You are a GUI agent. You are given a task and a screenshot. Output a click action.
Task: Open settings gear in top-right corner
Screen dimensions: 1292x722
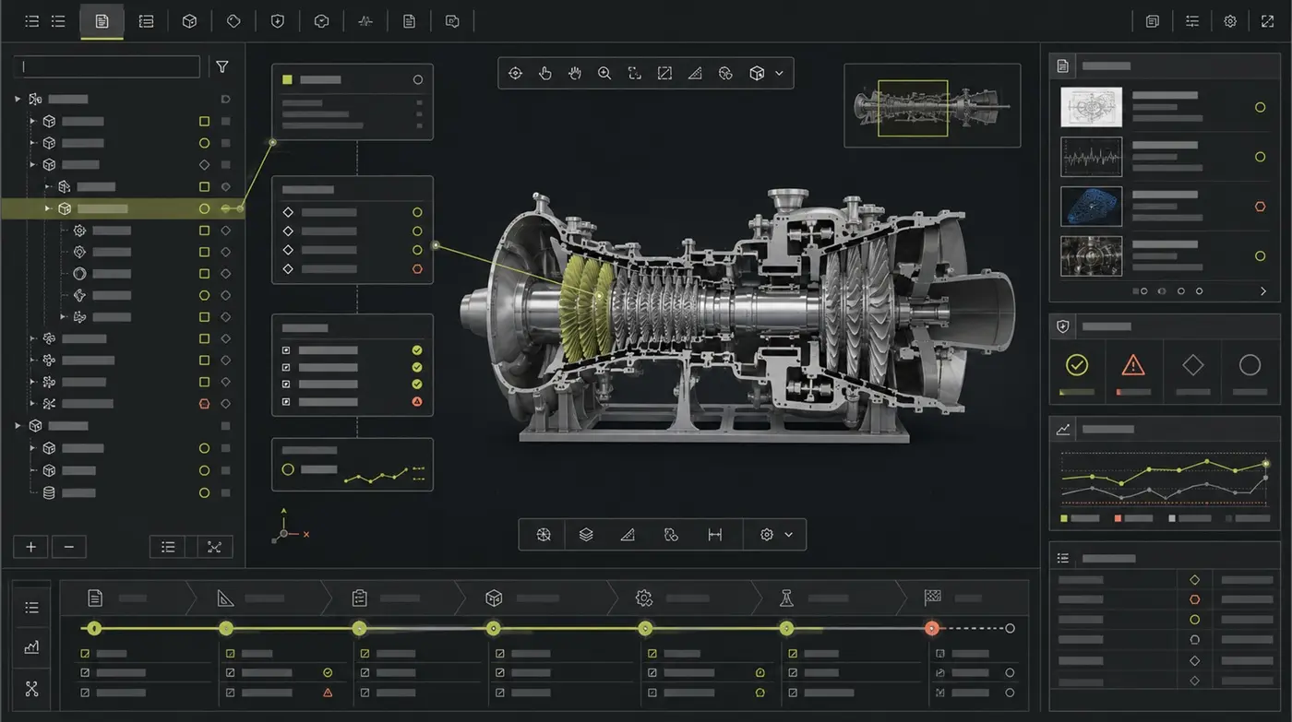tap(1230, 21)
